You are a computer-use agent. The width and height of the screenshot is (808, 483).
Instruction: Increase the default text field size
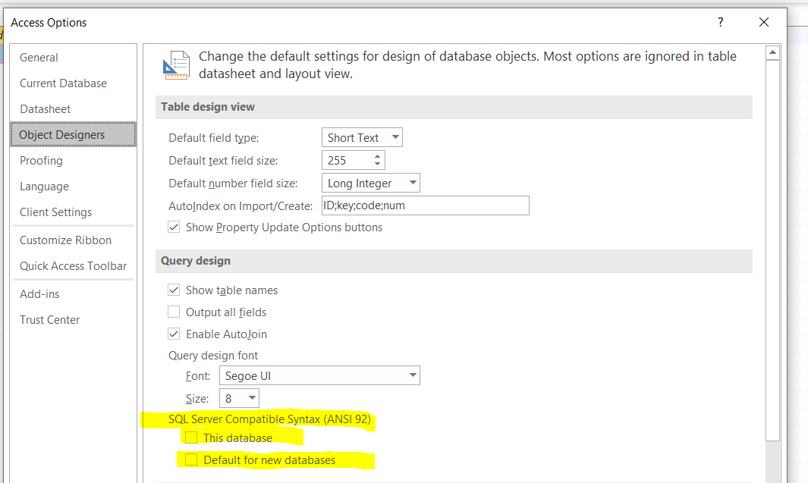pyautogui.click(x=378, y=156)
